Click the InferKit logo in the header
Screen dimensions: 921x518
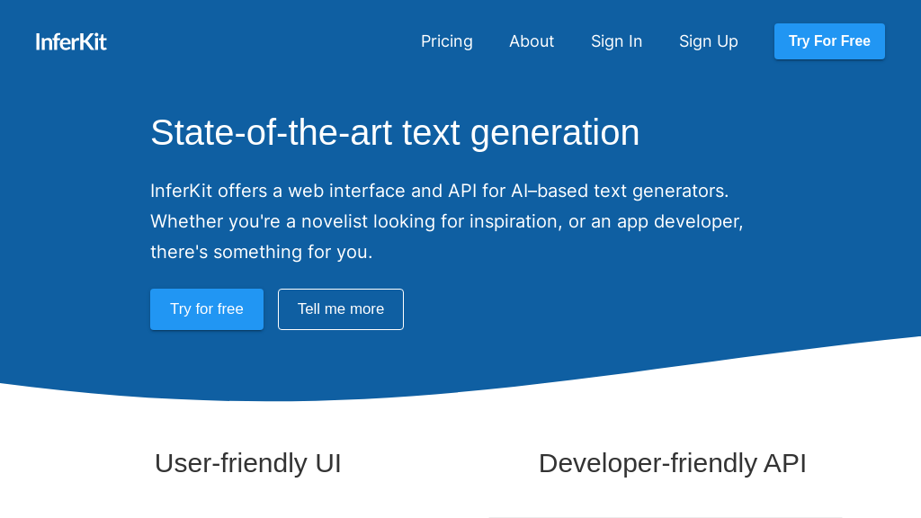(x=71, y=41)
